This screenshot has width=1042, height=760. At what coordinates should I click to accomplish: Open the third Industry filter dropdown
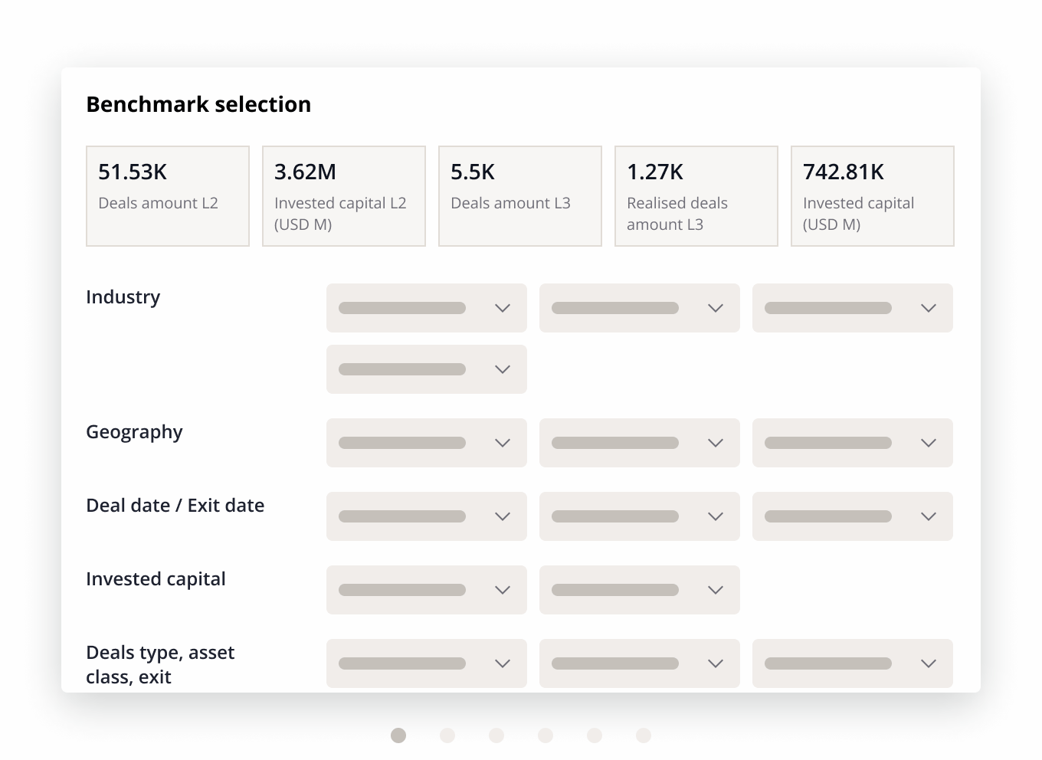852,308
